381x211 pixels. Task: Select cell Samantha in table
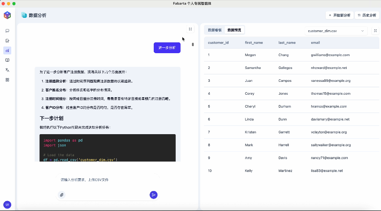253,68
